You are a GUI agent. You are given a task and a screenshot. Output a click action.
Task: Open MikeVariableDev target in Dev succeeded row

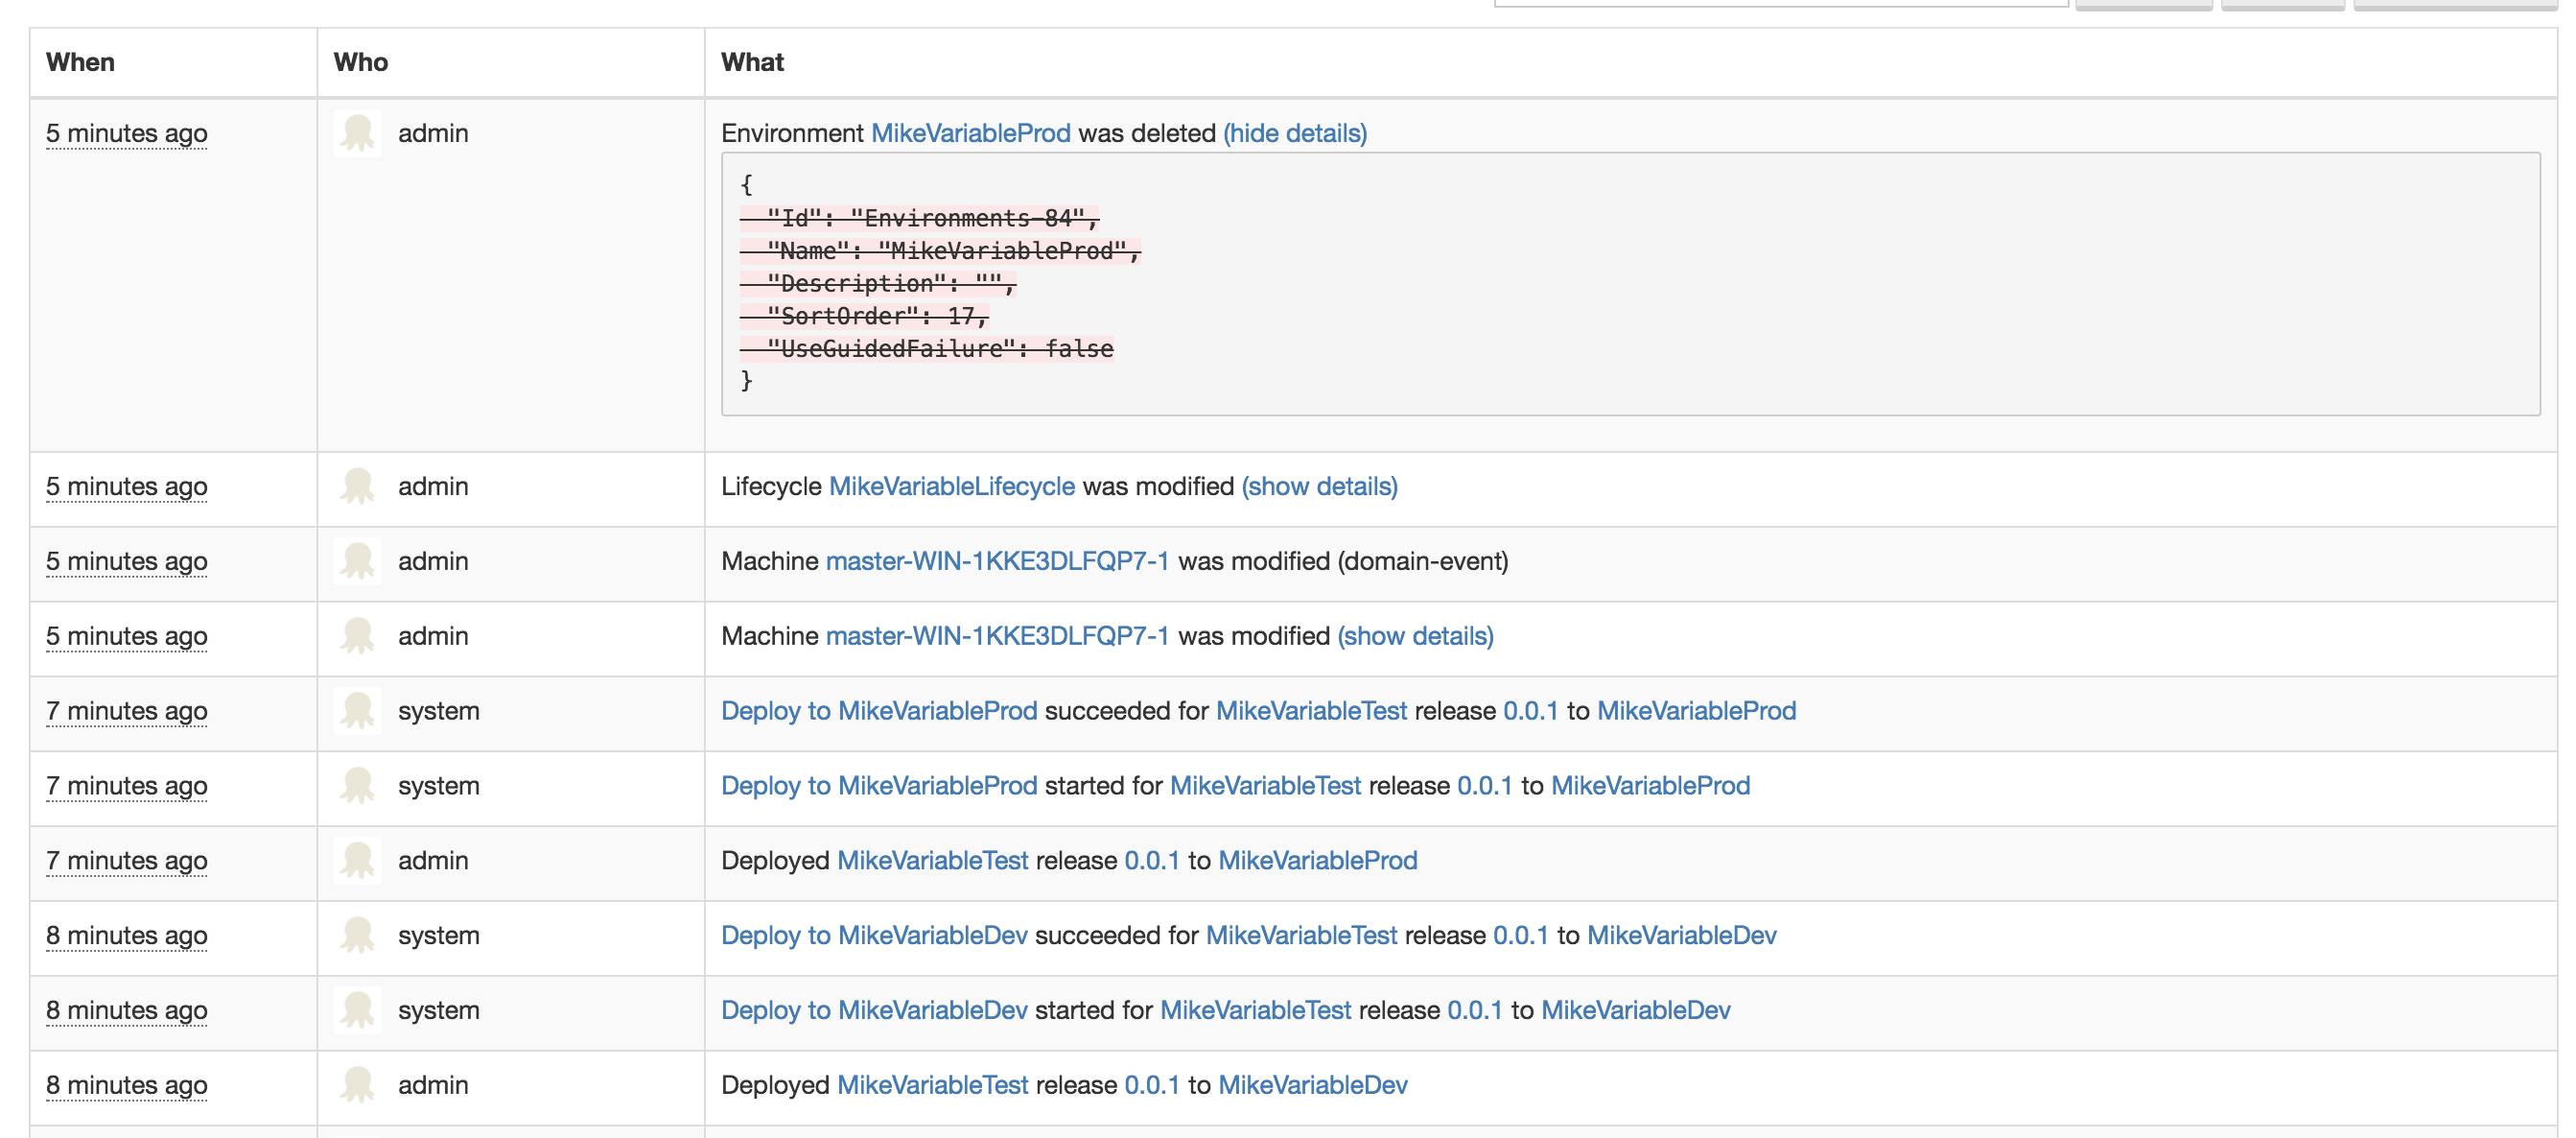(1681, 936)
